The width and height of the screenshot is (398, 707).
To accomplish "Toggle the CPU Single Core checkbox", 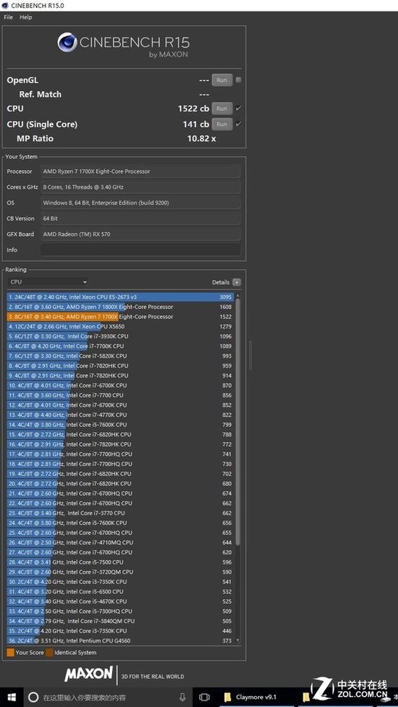I will (x=239, y=124).
